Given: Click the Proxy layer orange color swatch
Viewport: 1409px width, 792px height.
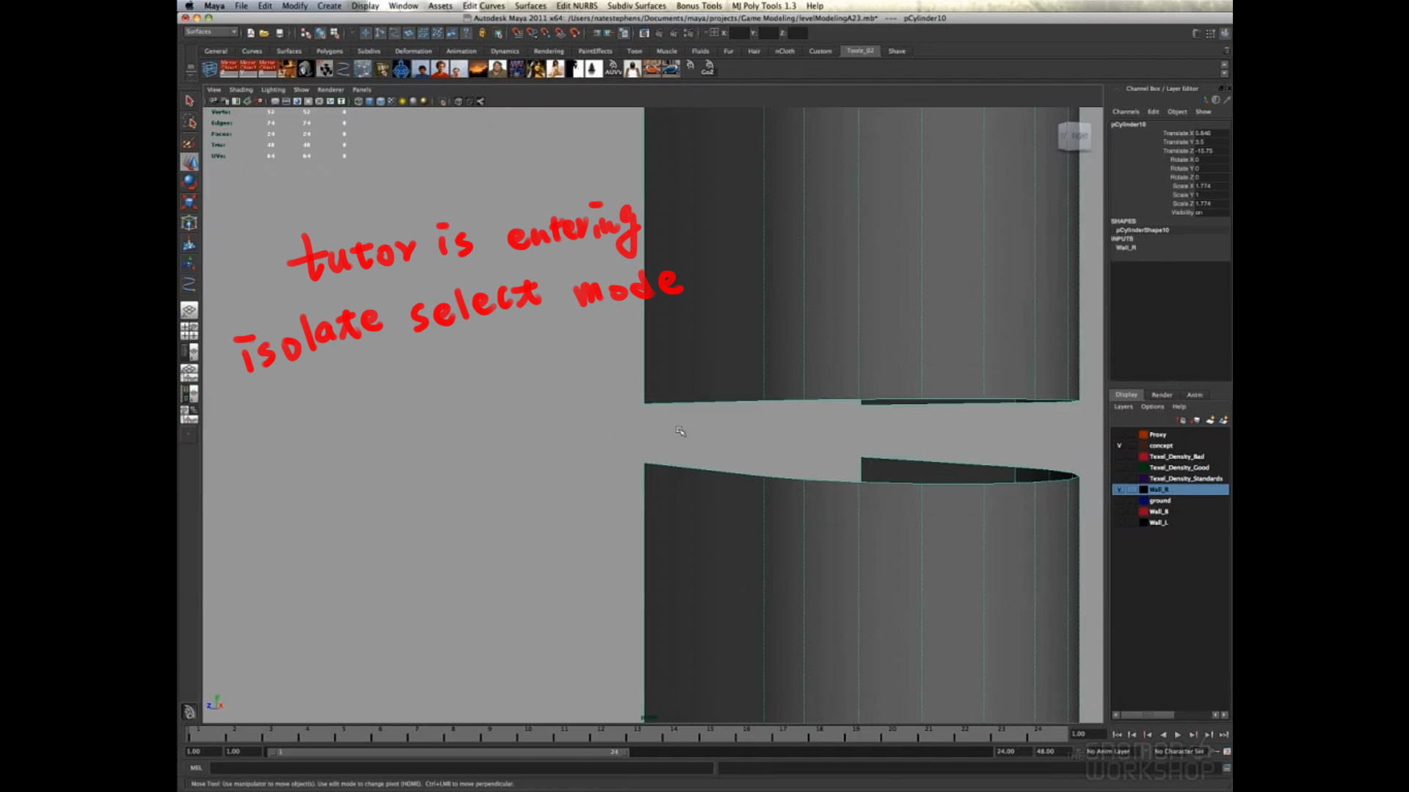Looking at the screenshot, I should coord(1143,434).
